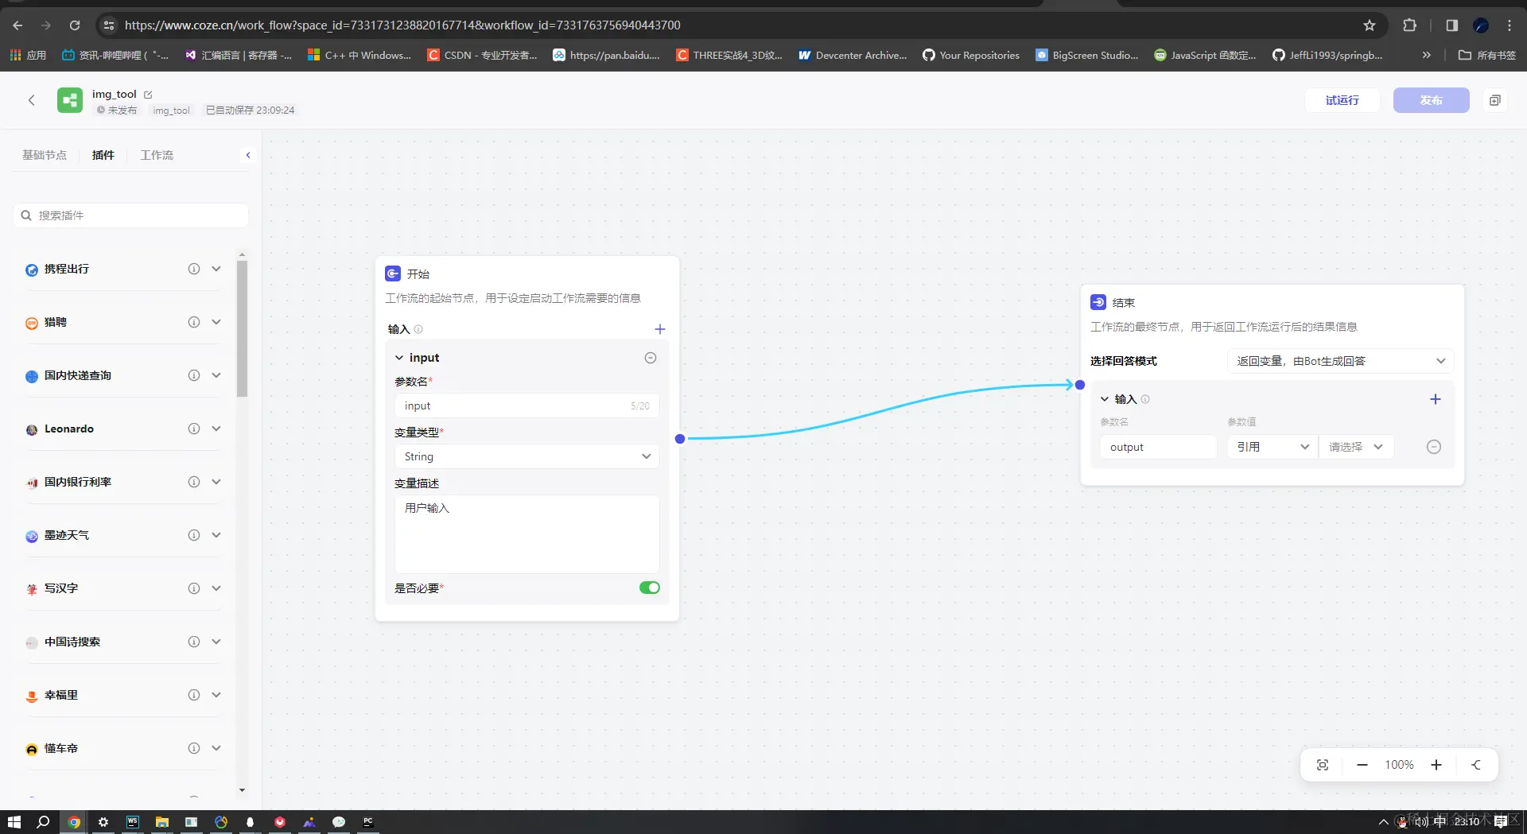The width and height of the screenshot is (1527, 834).
Task: Add a new input to the 结束 node
Action: pos(1436,399)
